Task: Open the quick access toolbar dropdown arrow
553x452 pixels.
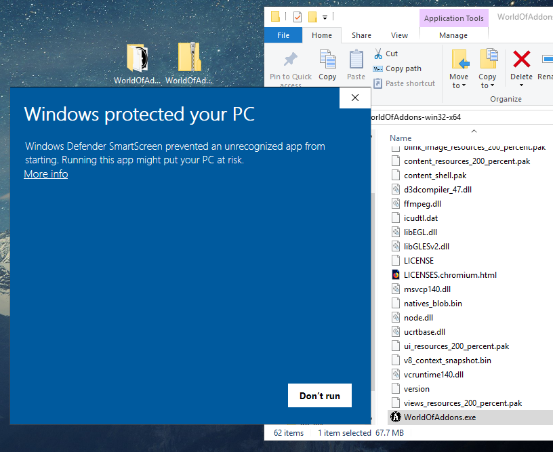Action: [x=325, y=17]
